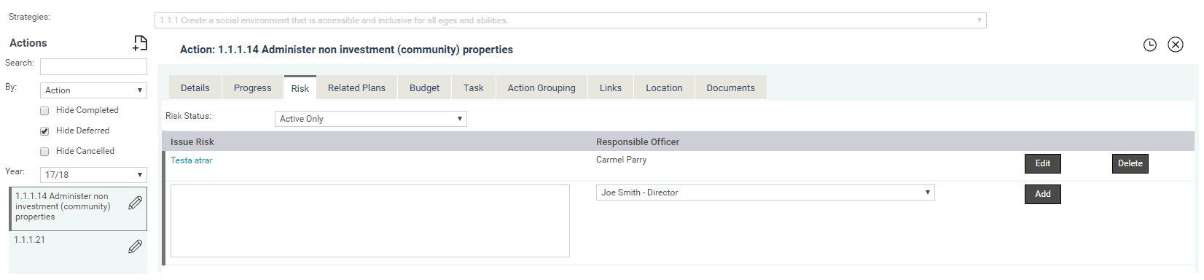Expand the Year 17/18 dropdown

click(93, 175)
